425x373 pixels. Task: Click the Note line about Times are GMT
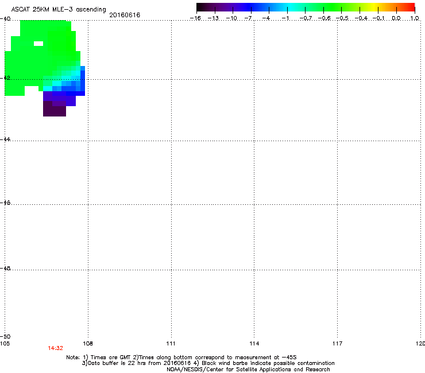pos(181,358)
